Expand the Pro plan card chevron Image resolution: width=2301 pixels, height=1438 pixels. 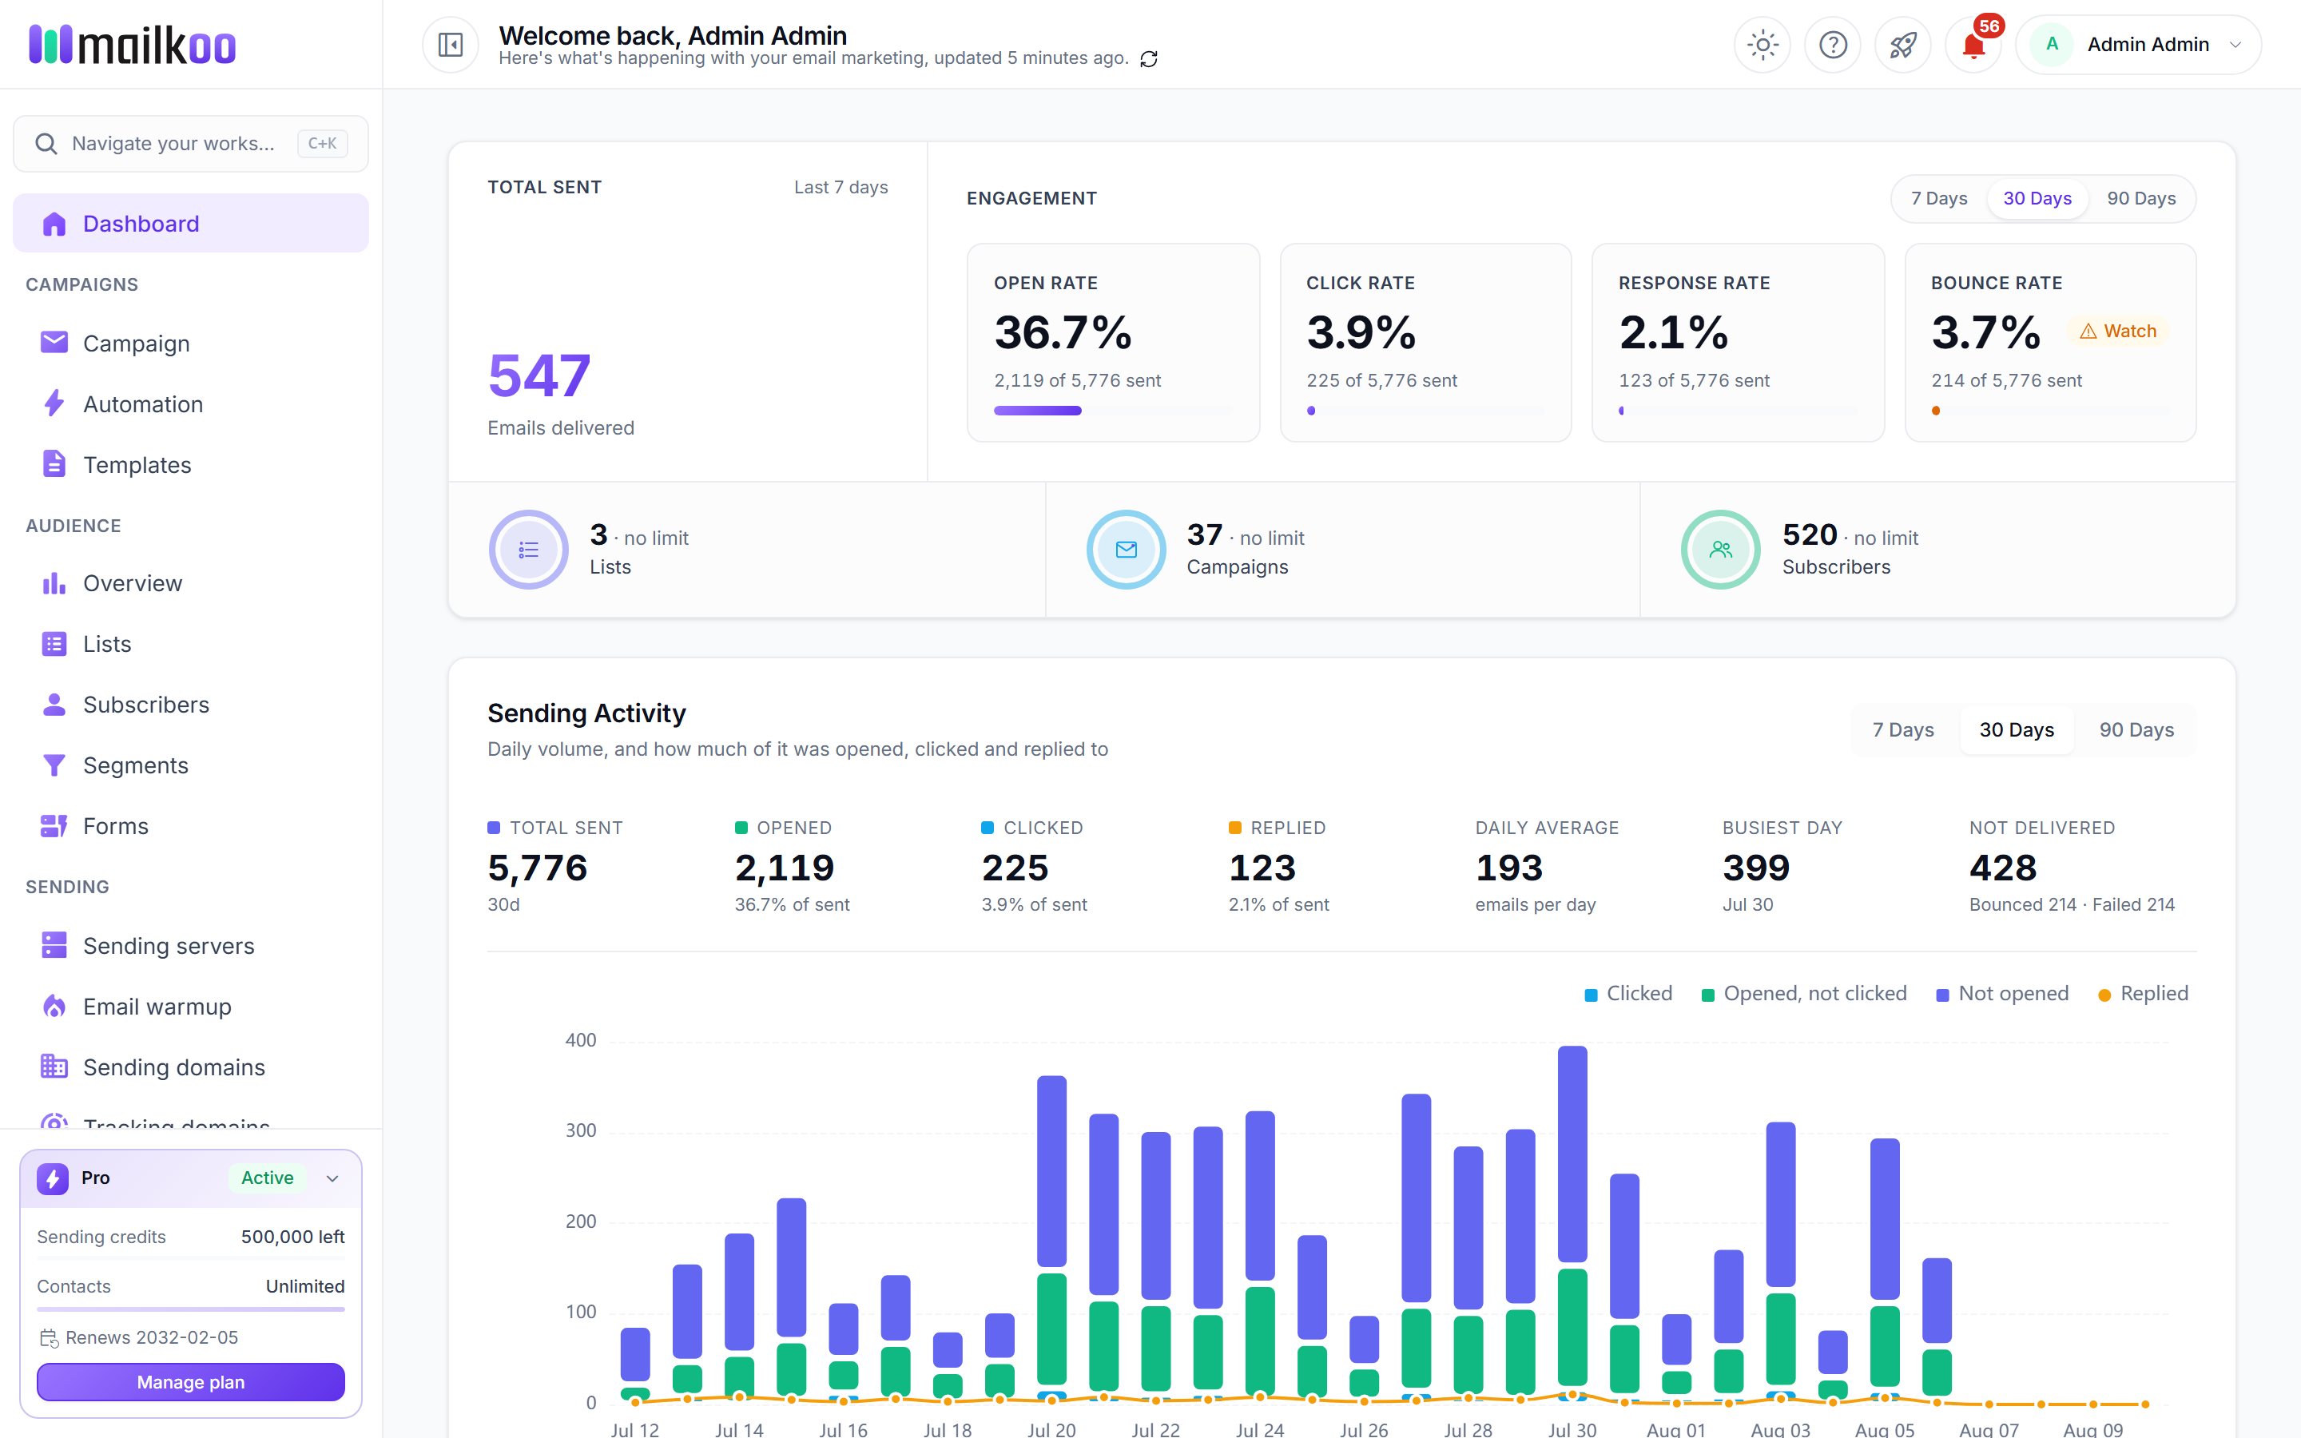[332, 1178]
